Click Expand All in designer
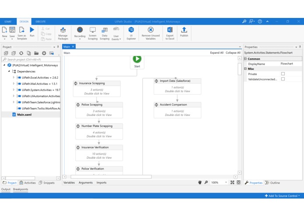 click(x=217, y=53)
